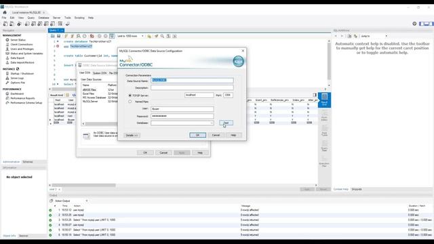Click the open SQL script toolbar icon
This screenshot has width=434, height=244.
pyautogui.click(x=12, y=24)
